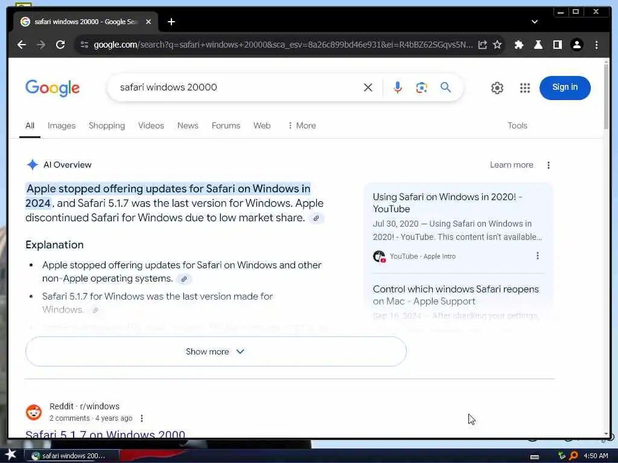Open the orange search tray icon

[x=573, y=456]
